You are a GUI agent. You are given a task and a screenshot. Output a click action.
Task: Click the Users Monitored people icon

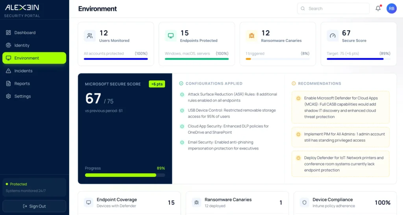tap(90, 36)
